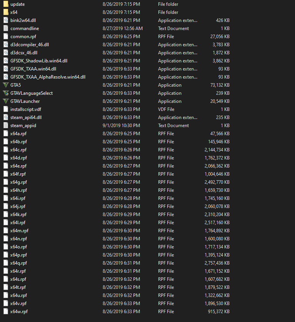Click the update folder name
This screenshot has height=322, width=295.
[x=18, y=4]
